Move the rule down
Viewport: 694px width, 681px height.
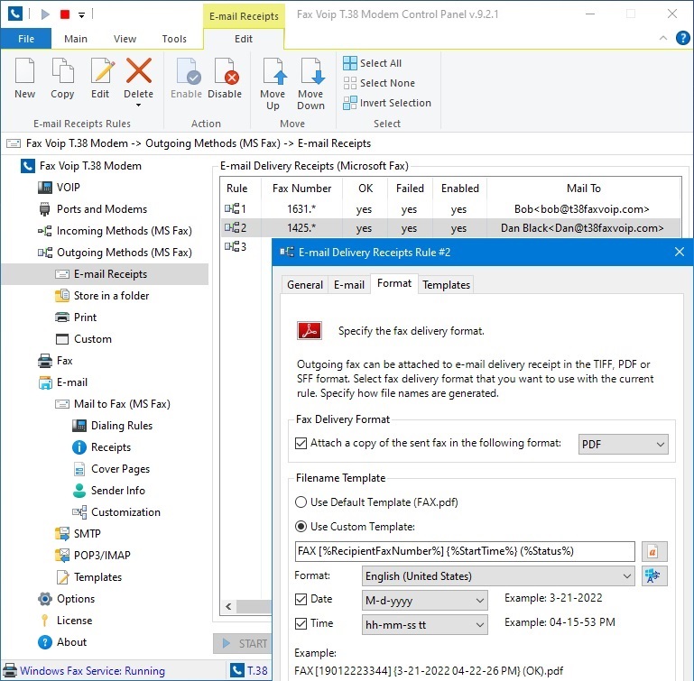tap(310, 84)
